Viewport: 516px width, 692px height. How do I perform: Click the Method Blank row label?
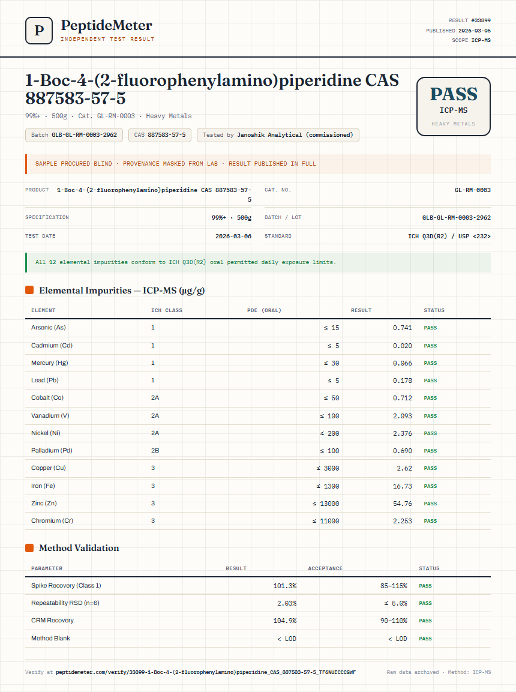[x=50, y=638]
